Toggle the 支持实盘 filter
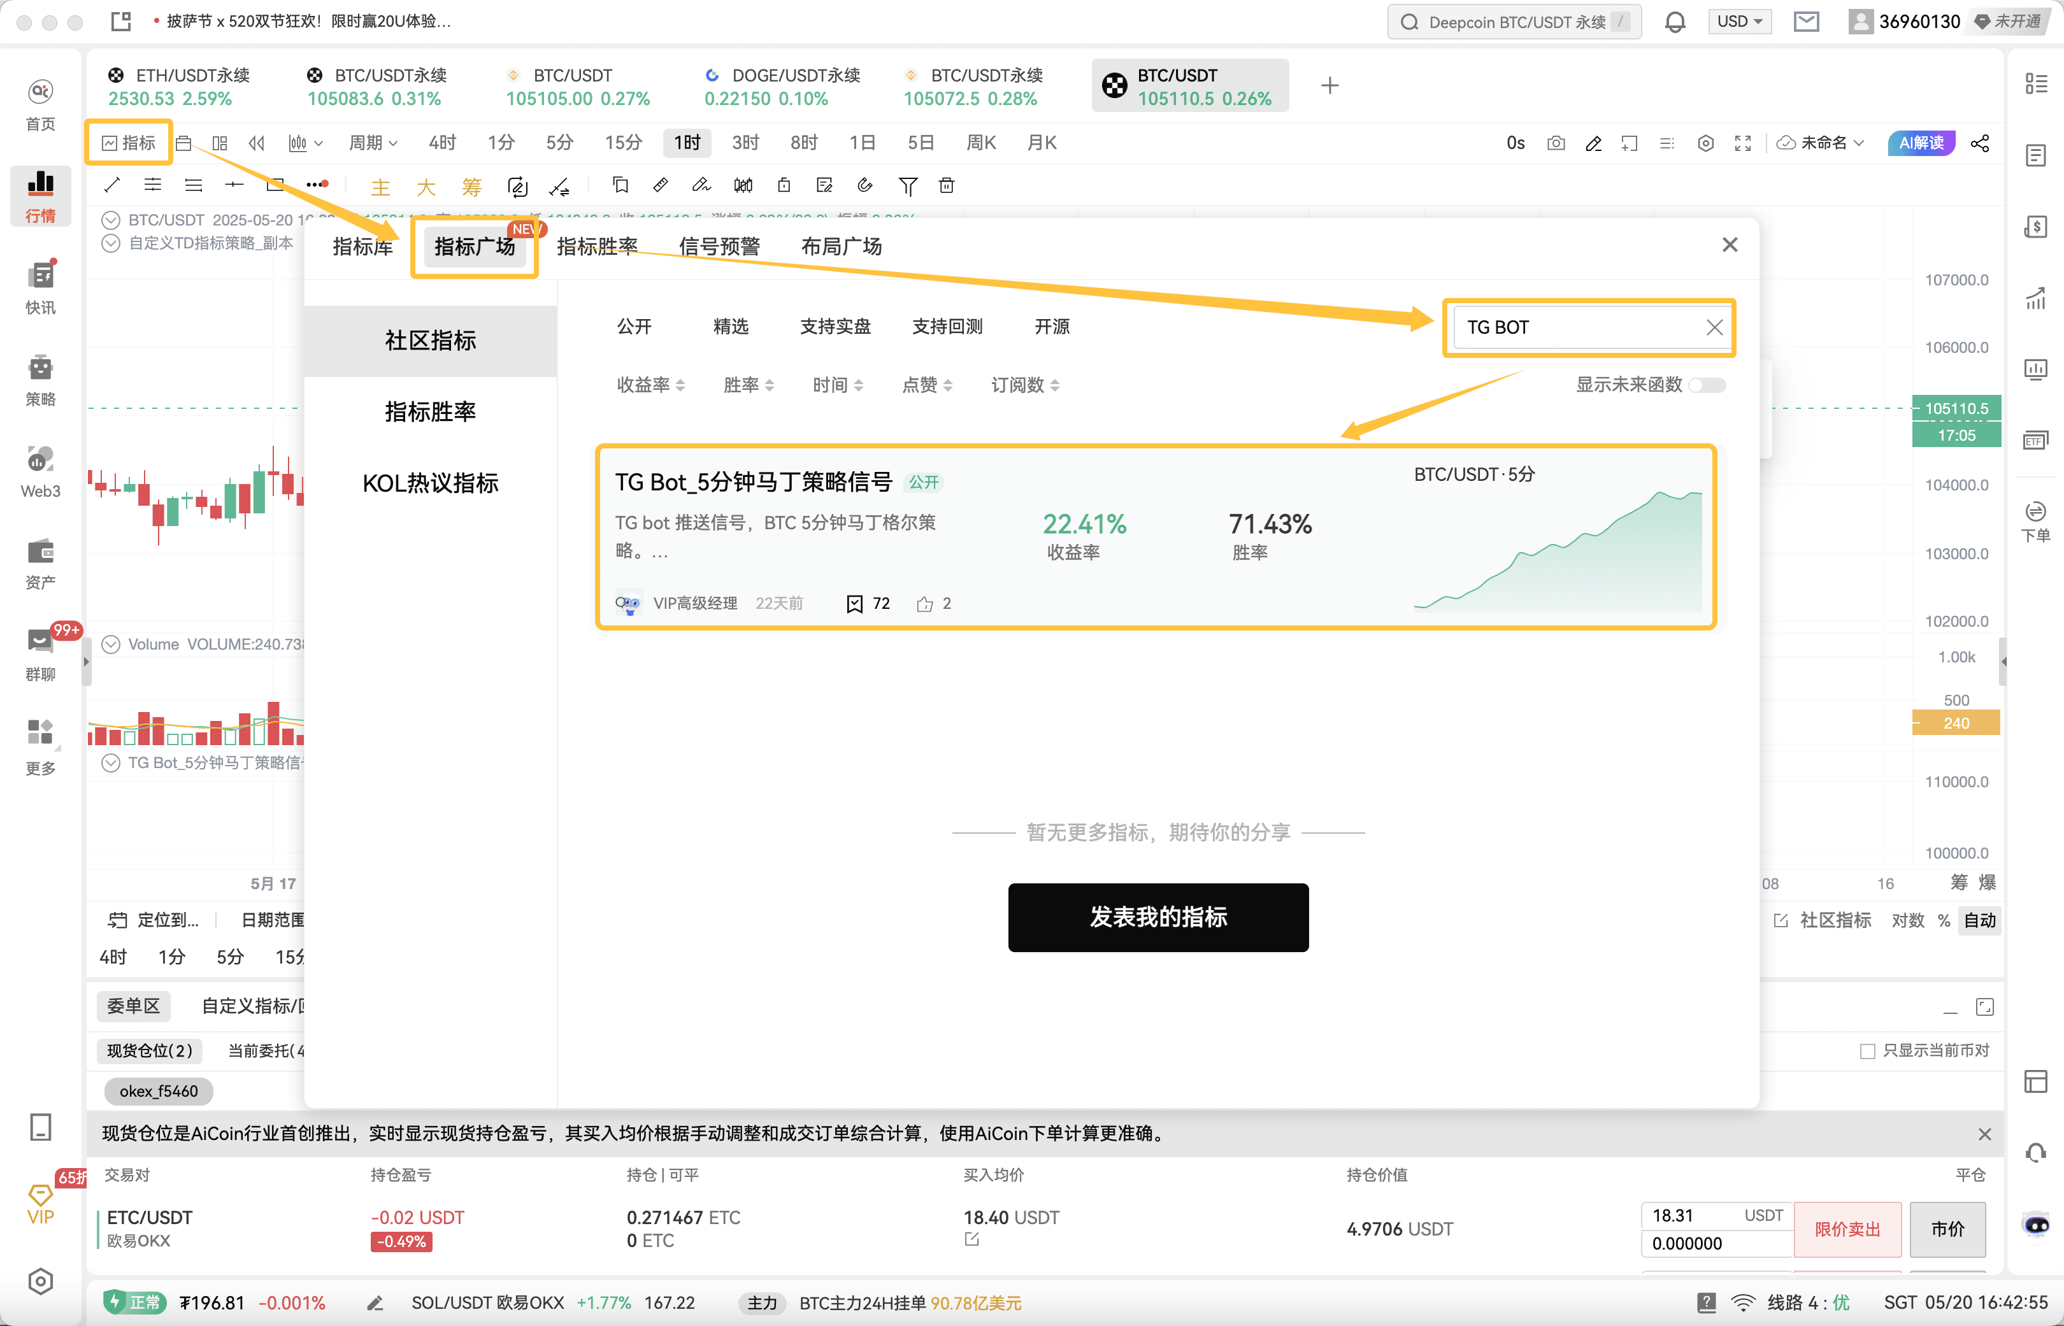Image resolution: width=2064 pixels, height=1326 pixels. point(835,326)
